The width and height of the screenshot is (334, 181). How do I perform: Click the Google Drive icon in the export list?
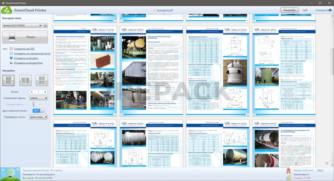coord(11,63)
